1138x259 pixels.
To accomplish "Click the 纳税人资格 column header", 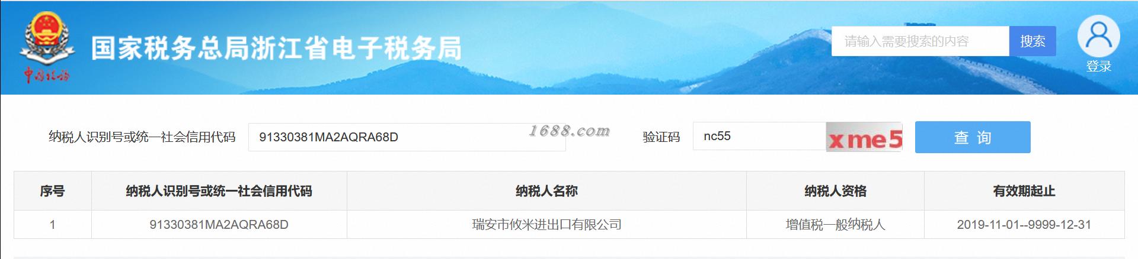I will tap(835, 191).
